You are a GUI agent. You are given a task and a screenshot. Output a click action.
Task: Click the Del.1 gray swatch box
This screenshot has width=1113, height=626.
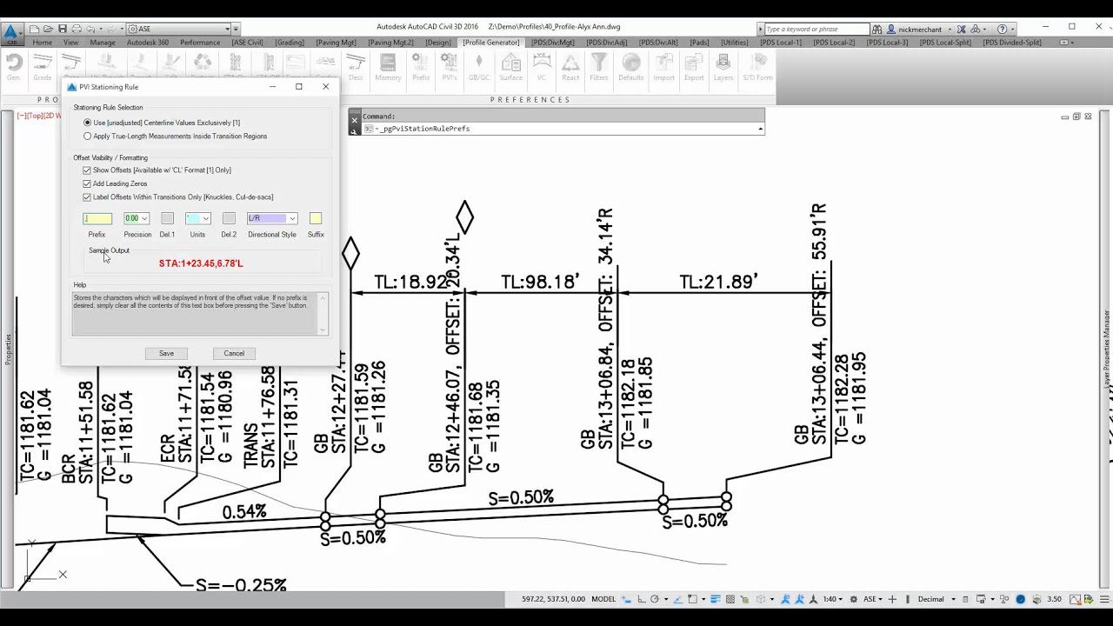tap(167, 218)
